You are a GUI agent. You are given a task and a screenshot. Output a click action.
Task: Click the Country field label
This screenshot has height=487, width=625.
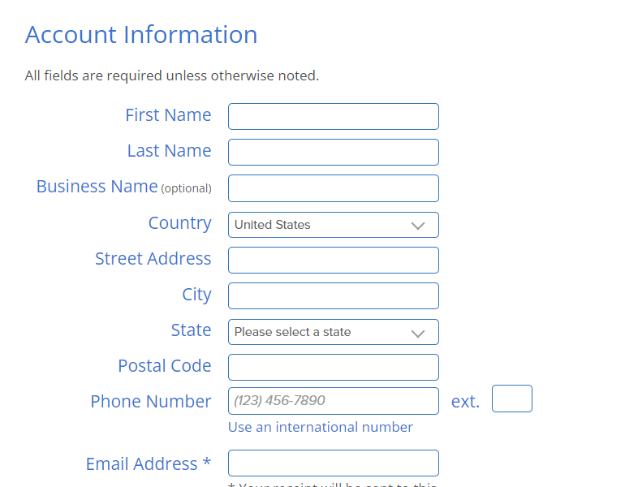pos(179,223)
